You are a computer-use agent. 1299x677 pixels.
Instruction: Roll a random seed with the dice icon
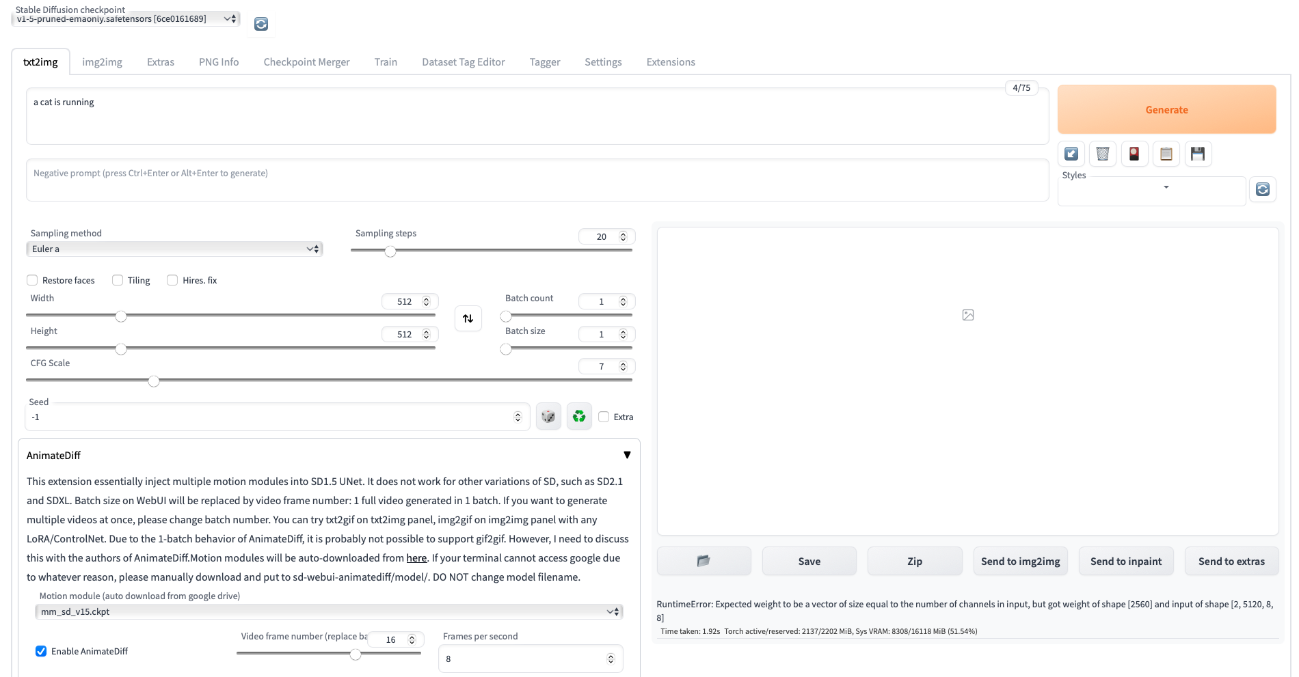pos(548,416)
